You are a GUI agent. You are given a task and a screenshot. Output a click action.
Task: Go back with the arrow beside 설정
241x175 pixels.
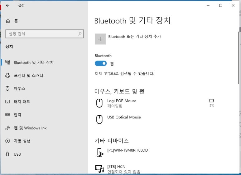(x=7, y=5)
